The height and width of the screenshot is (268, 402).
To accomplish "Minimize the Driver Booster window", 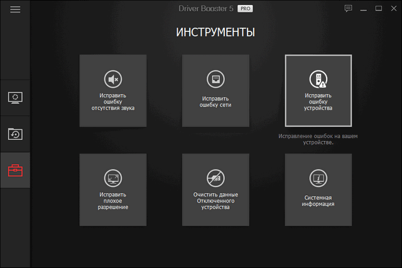I will (363, 9).
